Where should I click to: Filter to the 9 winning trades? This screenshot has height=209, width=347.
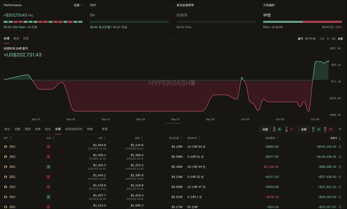[x=277, y=129]
